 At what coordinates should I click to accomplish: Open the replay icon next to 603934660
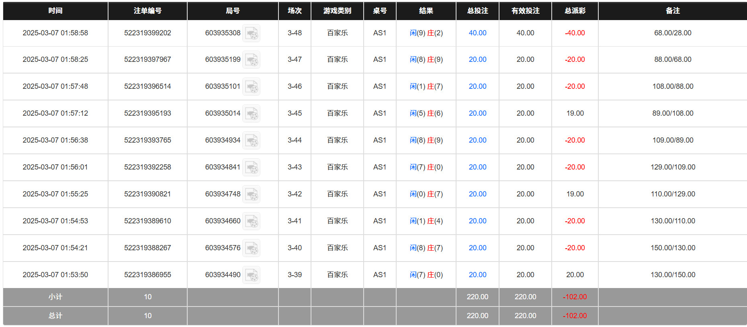[252, 221]
